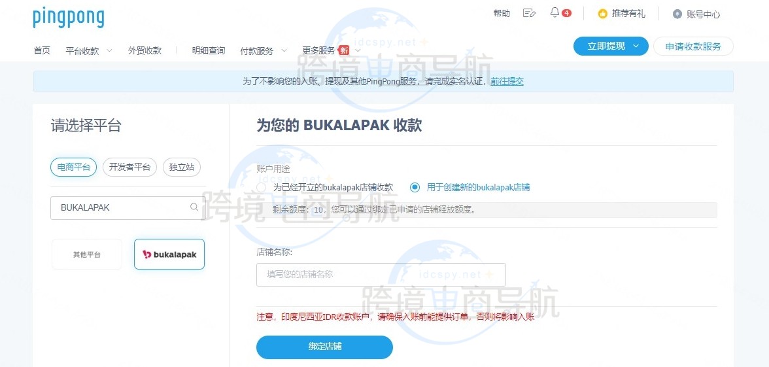Click the BUKALAPAK platform search field

coord(128,207)
